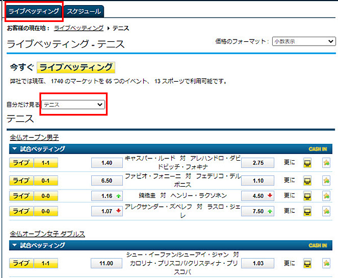Open the monitor icon for the Nishikori match
The image size is (338, 278).
pos(307,196)
